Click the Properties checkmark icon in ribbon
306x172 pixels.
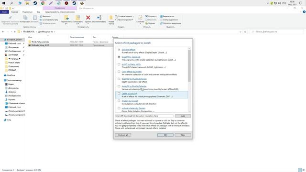[x=140, y=18]
